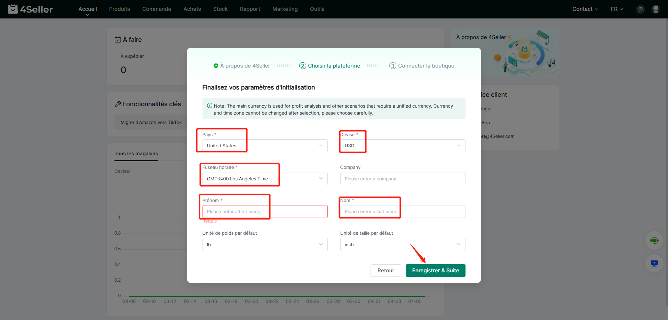Expand the Pays country dropdown

265,146
